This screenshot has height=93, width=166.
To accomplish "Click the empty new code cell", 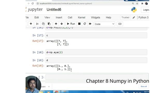I will 96,77.
